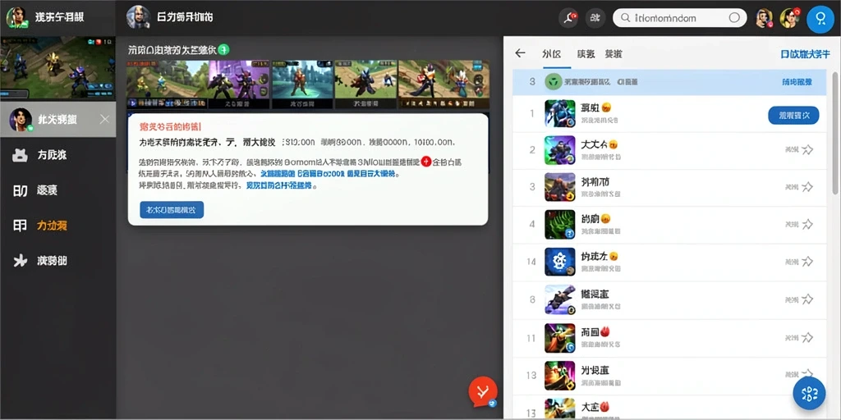841x420 pixels.
Task: Click the blue round floating button bottom right
Action: pyautogui.click(x=809, y=393)
